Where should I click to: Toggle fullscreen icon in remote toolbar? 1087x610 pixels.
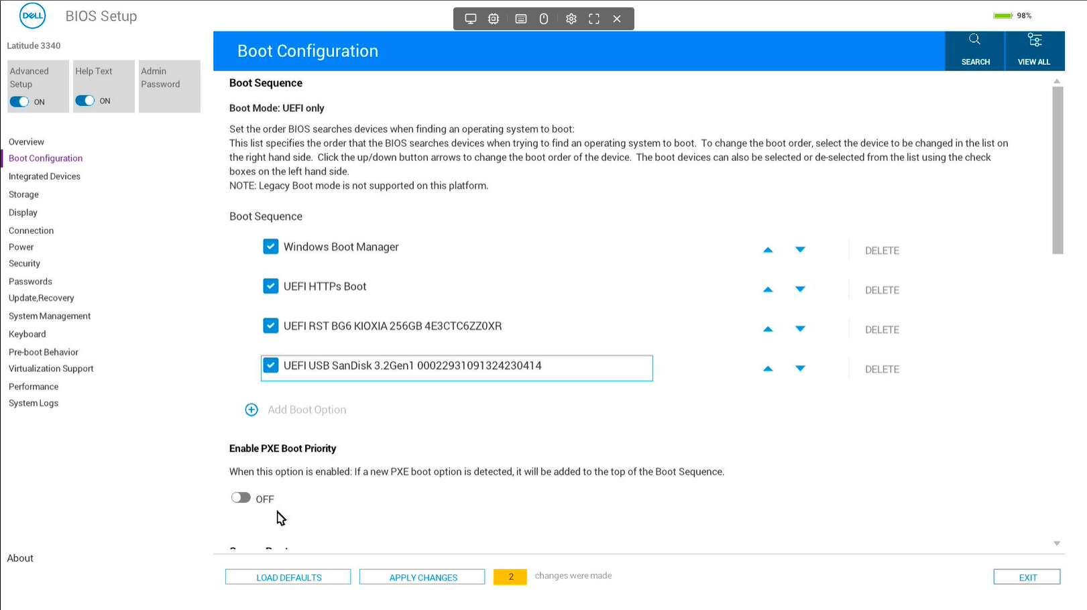click(x=594, y=19)
